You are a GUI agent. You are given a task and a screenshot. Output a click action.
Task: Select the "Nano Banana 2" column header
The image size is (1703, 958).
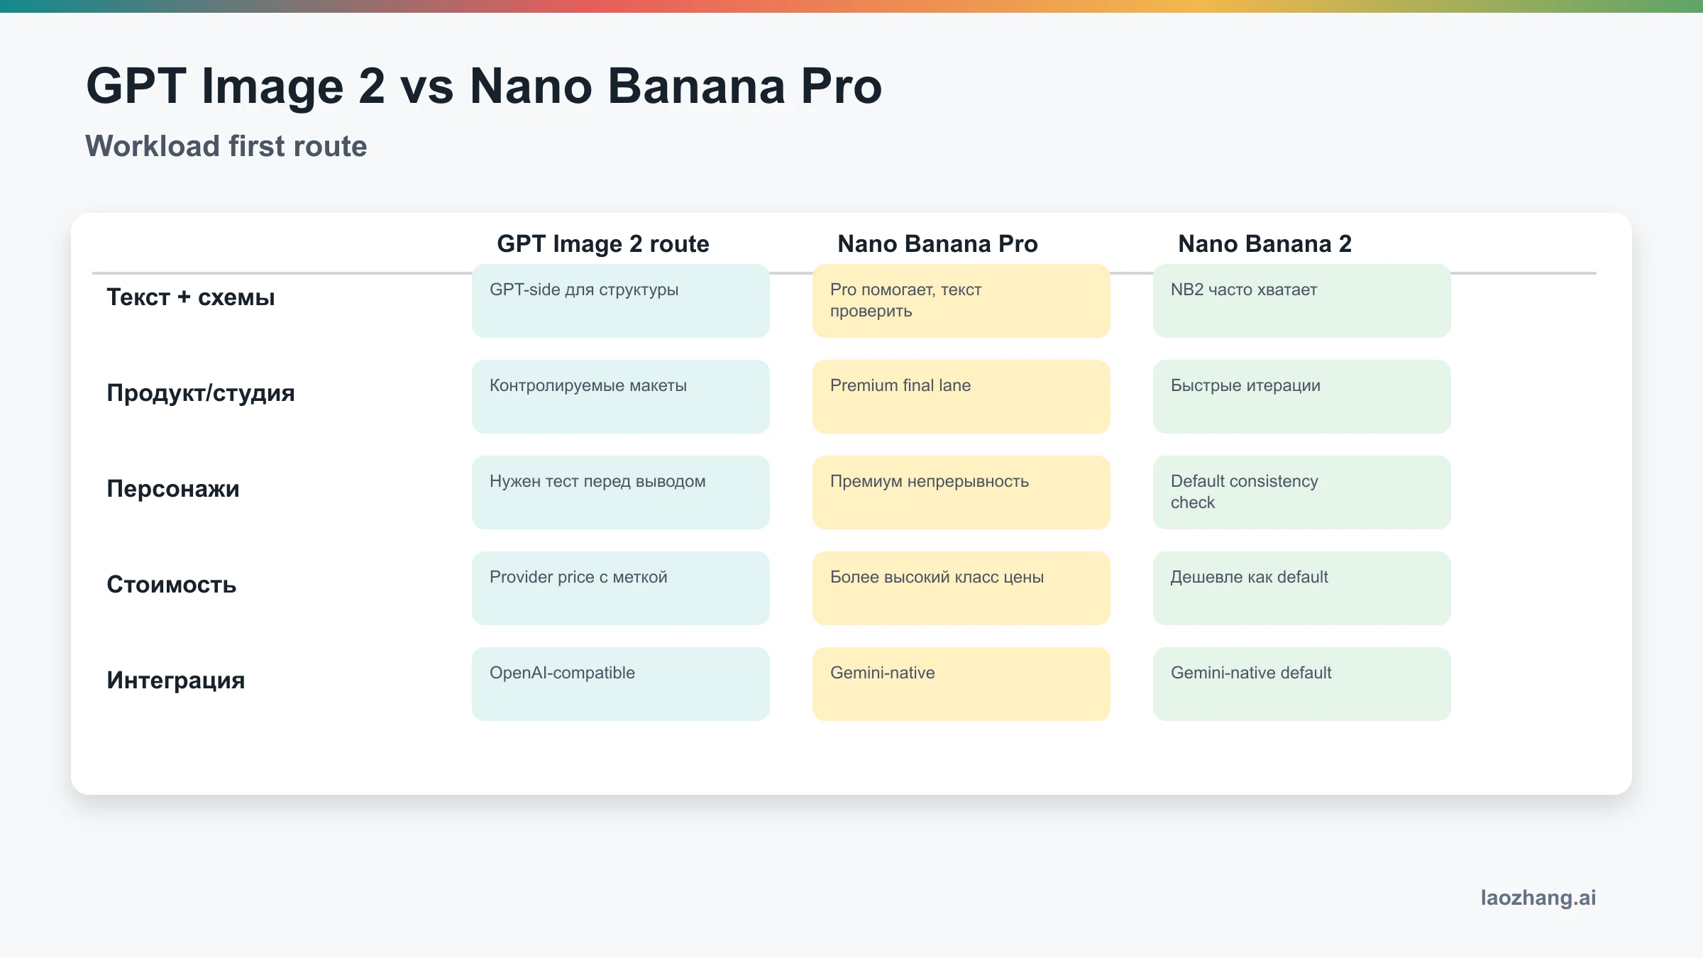coord(1264,243)
